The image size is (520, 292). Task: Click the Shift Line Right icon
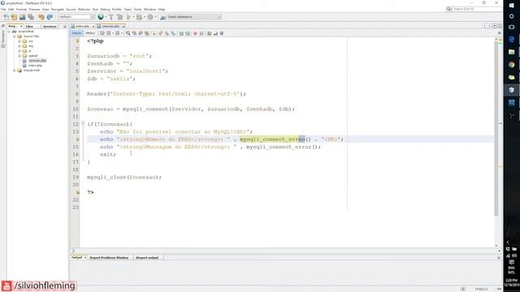(x=188, y=33)
